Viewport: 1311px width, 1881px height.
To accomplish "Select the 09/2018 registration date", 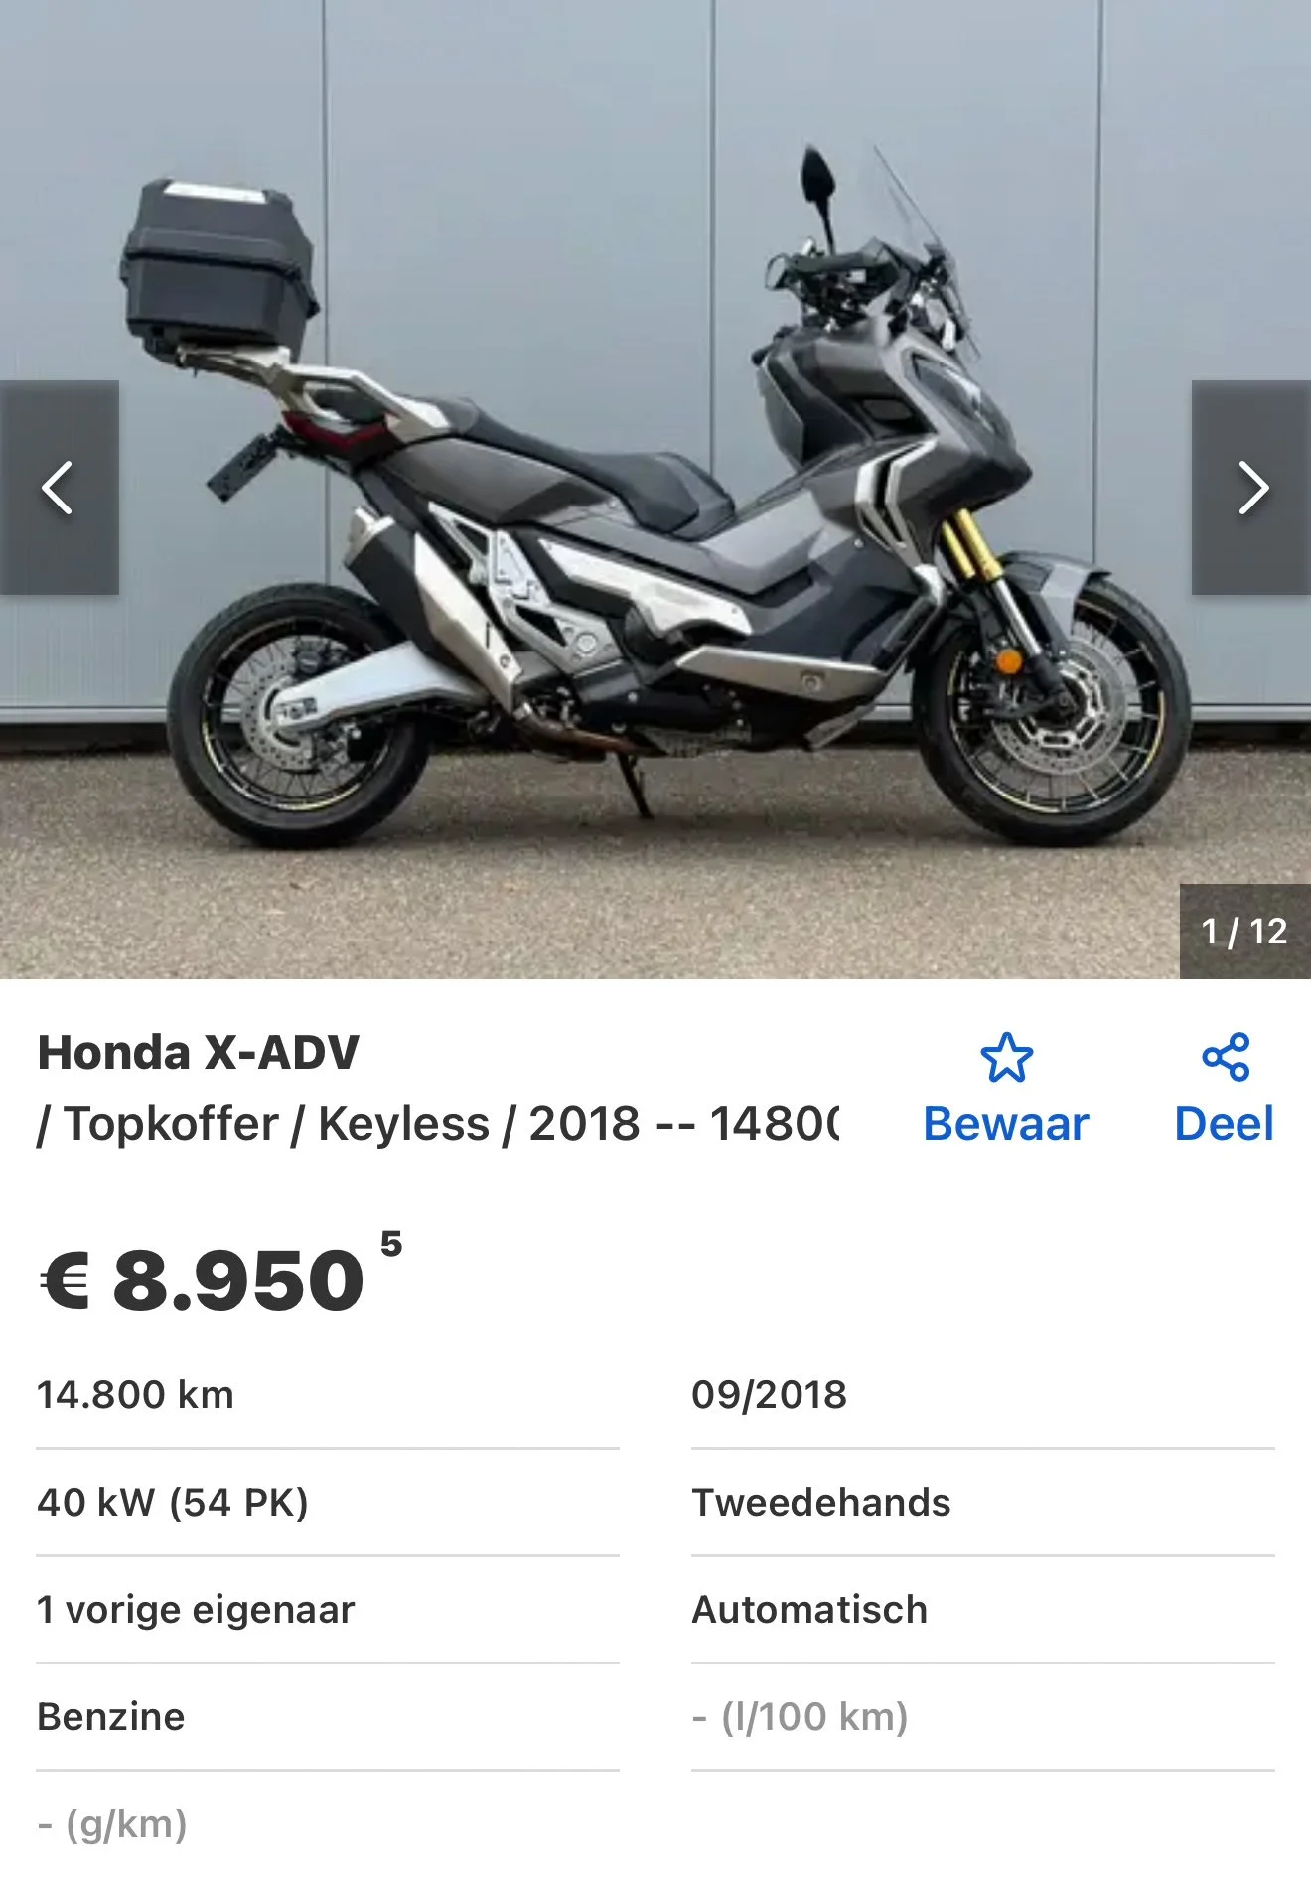I will pos(983,1395).
